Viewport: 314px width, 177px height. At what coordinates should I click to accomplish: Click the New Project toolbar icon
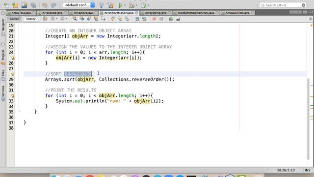[x=15, y=5]
